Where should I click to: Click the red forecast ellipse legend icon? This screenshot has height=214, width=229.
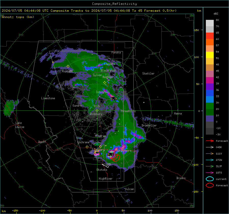(210, 185)
